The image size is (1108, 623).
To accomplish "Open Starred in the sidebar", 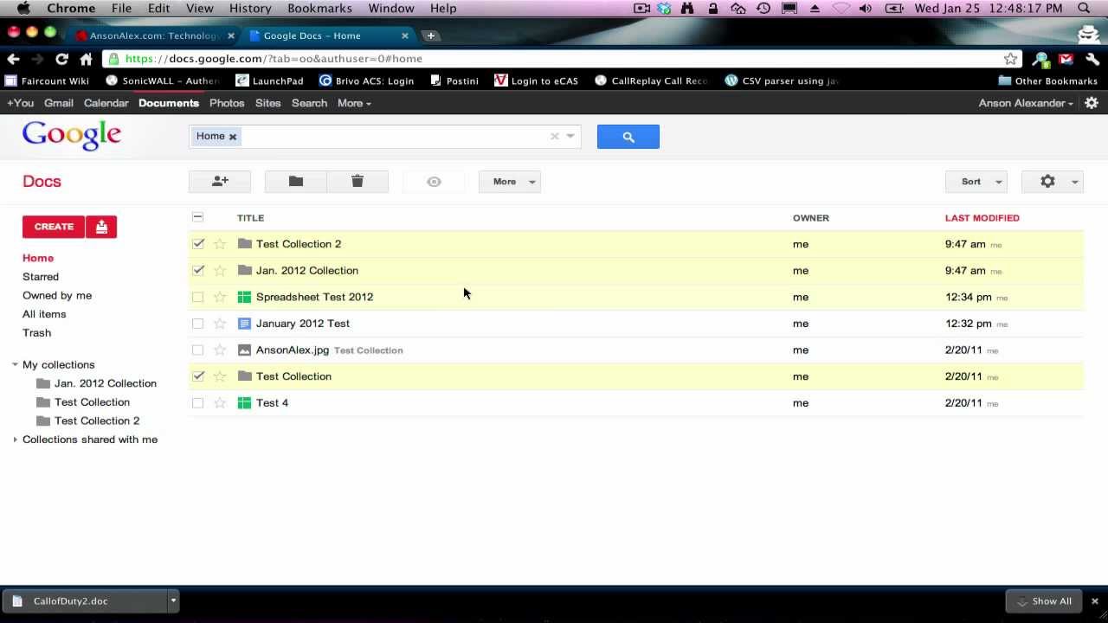I will [x=41, y=277].
